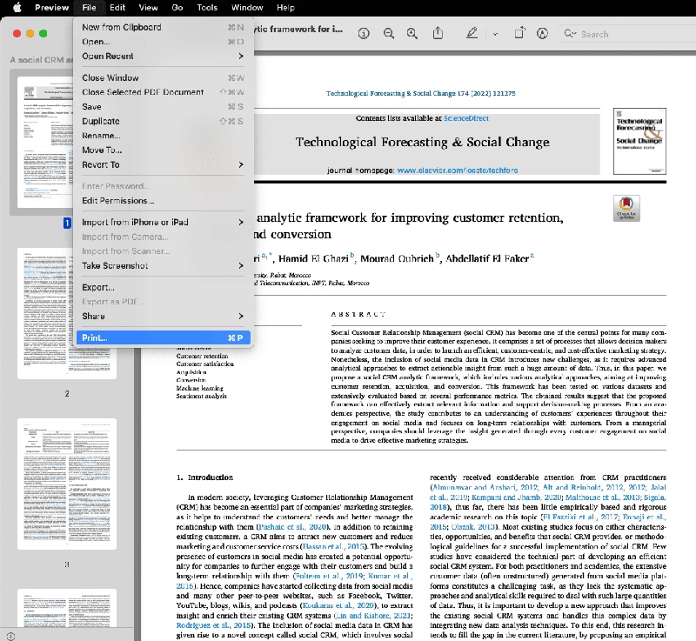Click the yellow minimize window button
This screenshot has height=641, width=696.
pyautogui.click(x=30, y=34)
